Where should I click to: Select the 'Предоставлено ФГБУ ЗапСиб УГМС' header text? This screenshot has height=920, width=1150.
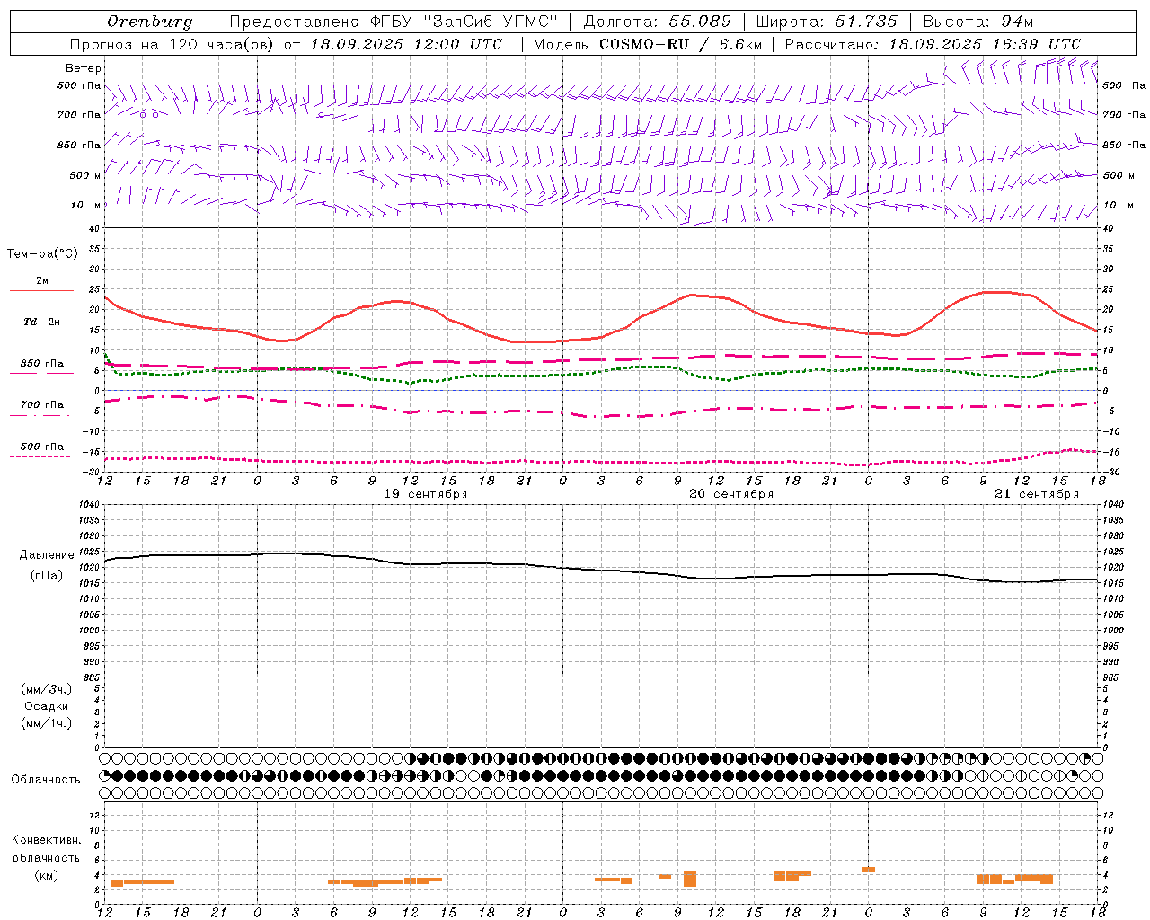click(394, 22)
